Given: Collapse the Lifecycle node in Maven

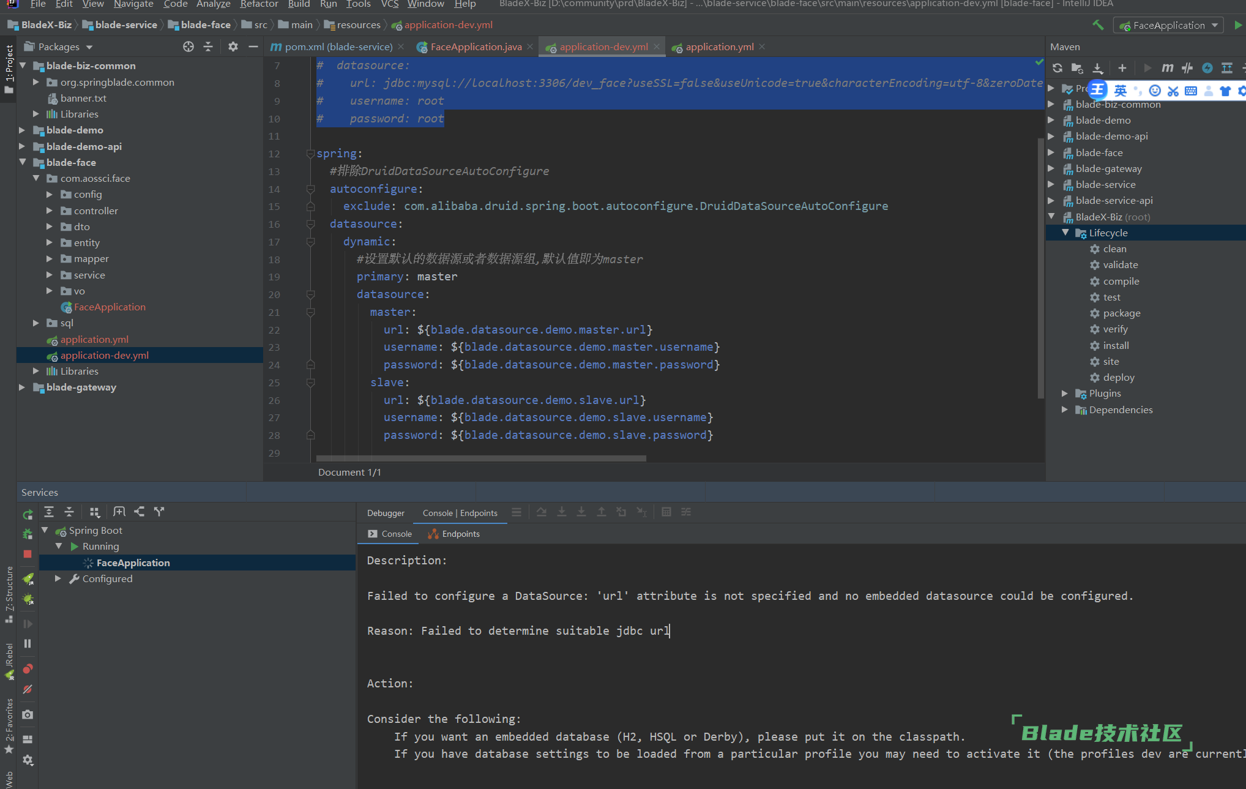Looking at the screenshot, I should coord(1065,233).
